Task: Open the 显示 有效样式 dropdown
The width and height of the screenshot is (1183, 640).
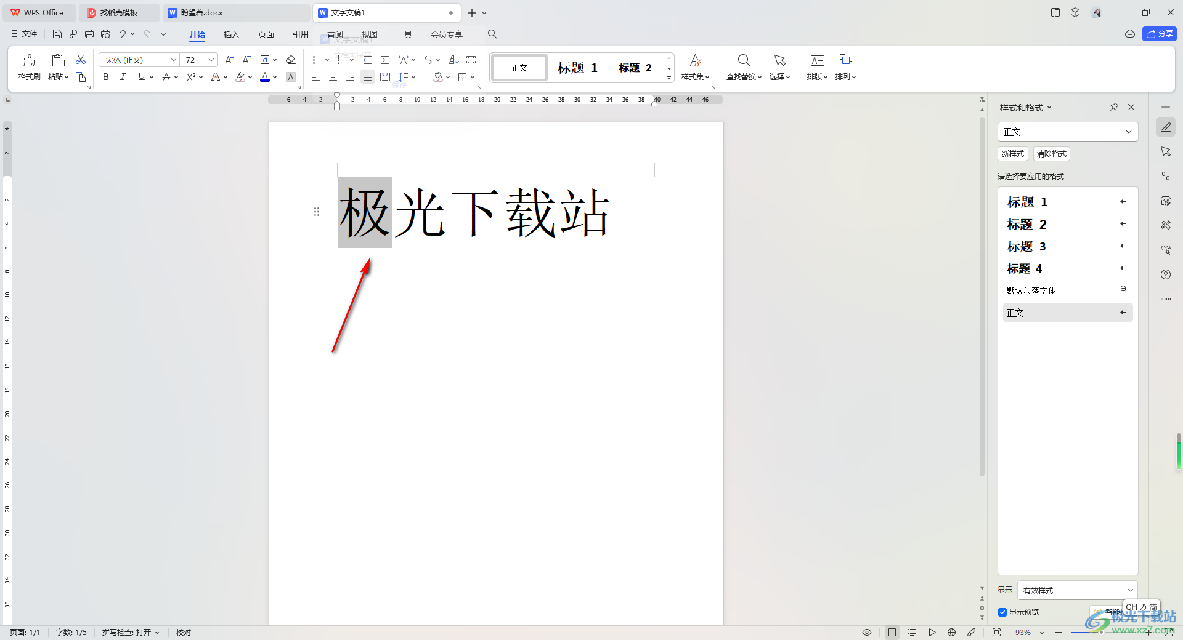Action: [1077, 590]
